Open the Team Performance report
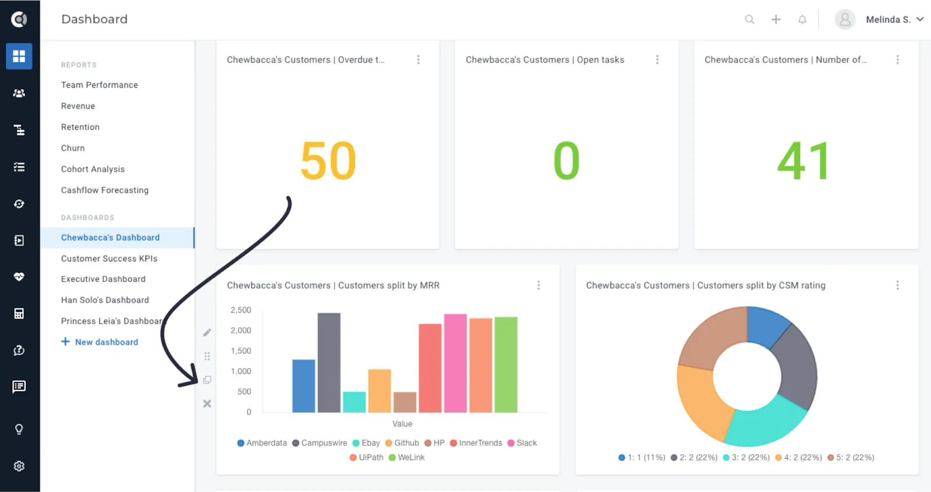 click(100, 85)
